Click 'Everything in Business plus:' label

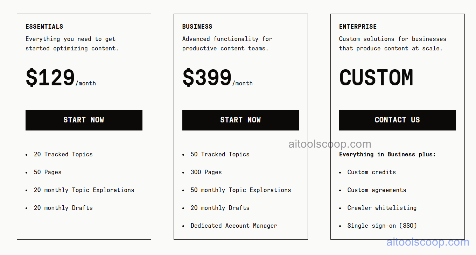[x=387, y=154]
